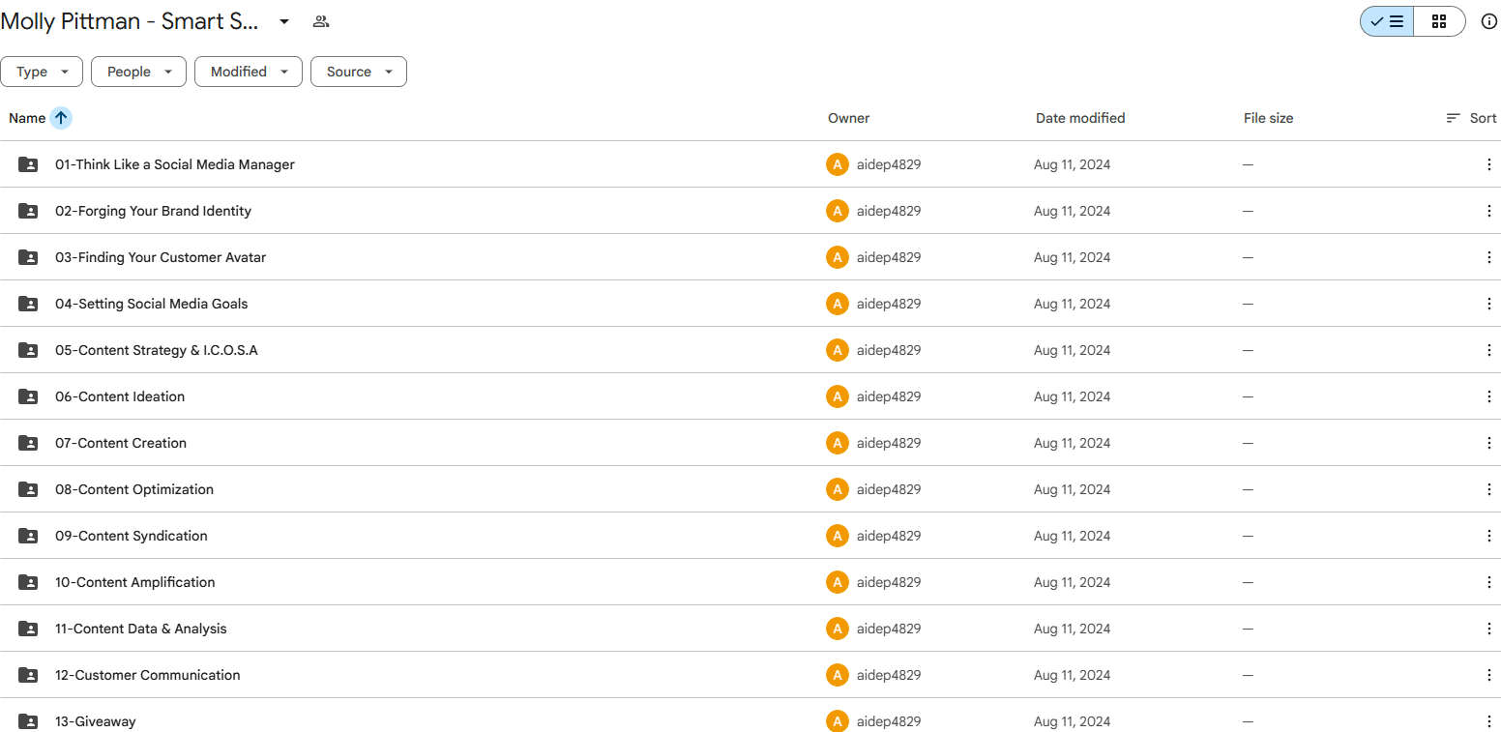Click Aug 11, 2024 date in 04-Setting Social Media Goals row
The width and height of the screenshot is (1501, 732).
[x=1073, y=304]
